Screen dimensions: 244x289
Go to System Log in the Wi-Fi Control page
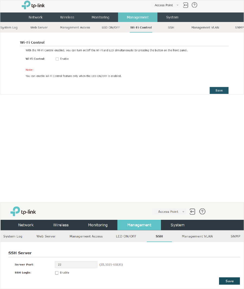(9, 27)
